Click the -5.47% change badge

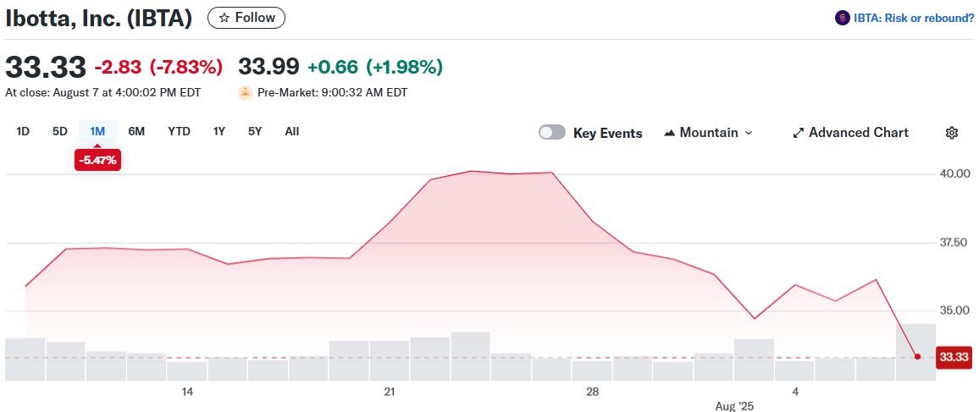tap(97, 160)
